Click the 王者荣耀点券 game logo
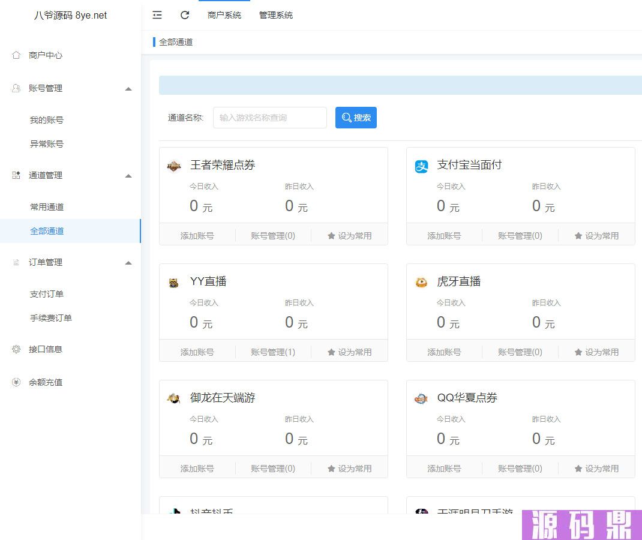This screenshot has height=540, width=642. tap(174, 166)
